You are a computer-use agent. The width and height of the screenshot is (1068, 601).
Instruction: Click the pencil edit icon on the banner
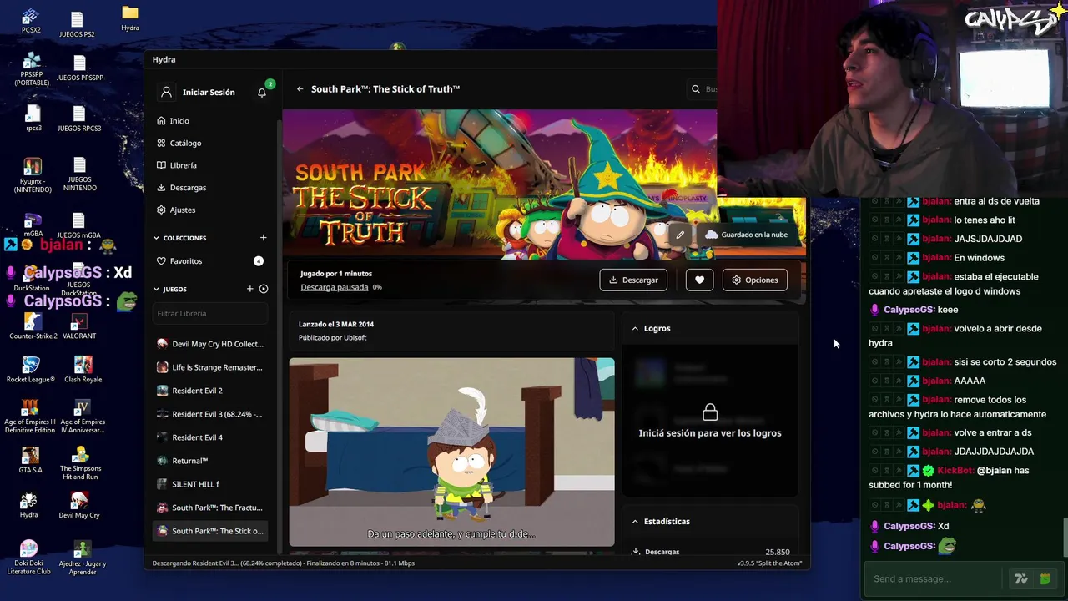[680, 235]
